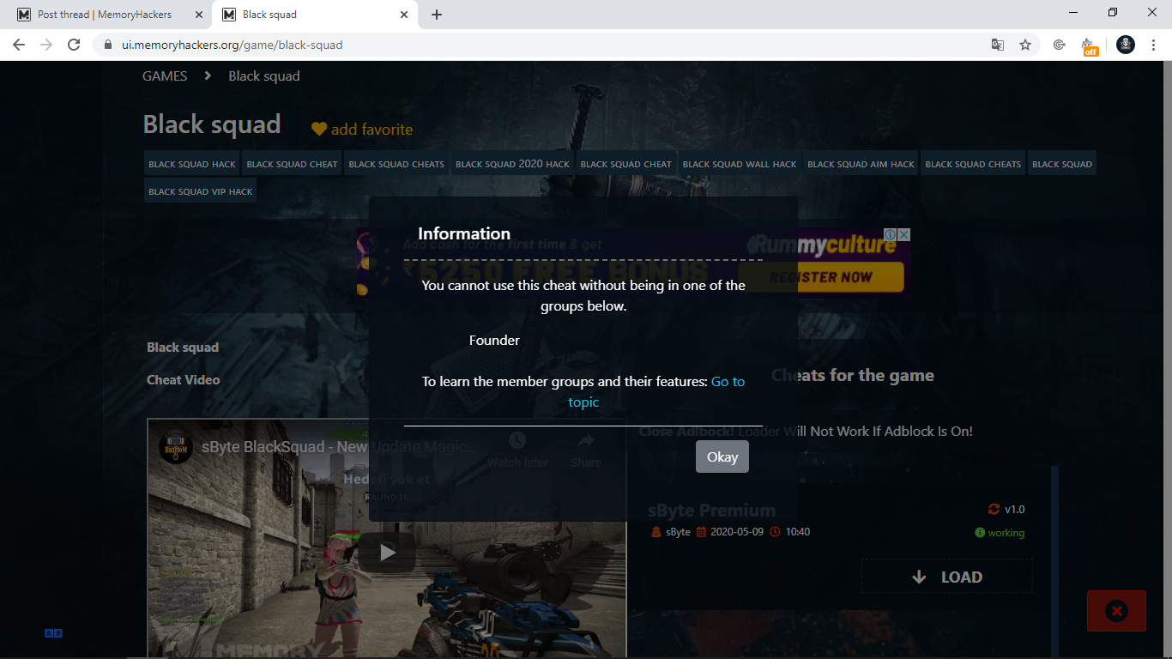Click the video's Share arrow icon
This screenshot has width=1172, height=659.
tap(586, 441)
